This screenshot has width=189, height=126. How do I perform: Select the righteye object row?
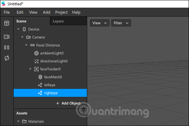pos(50,93)
